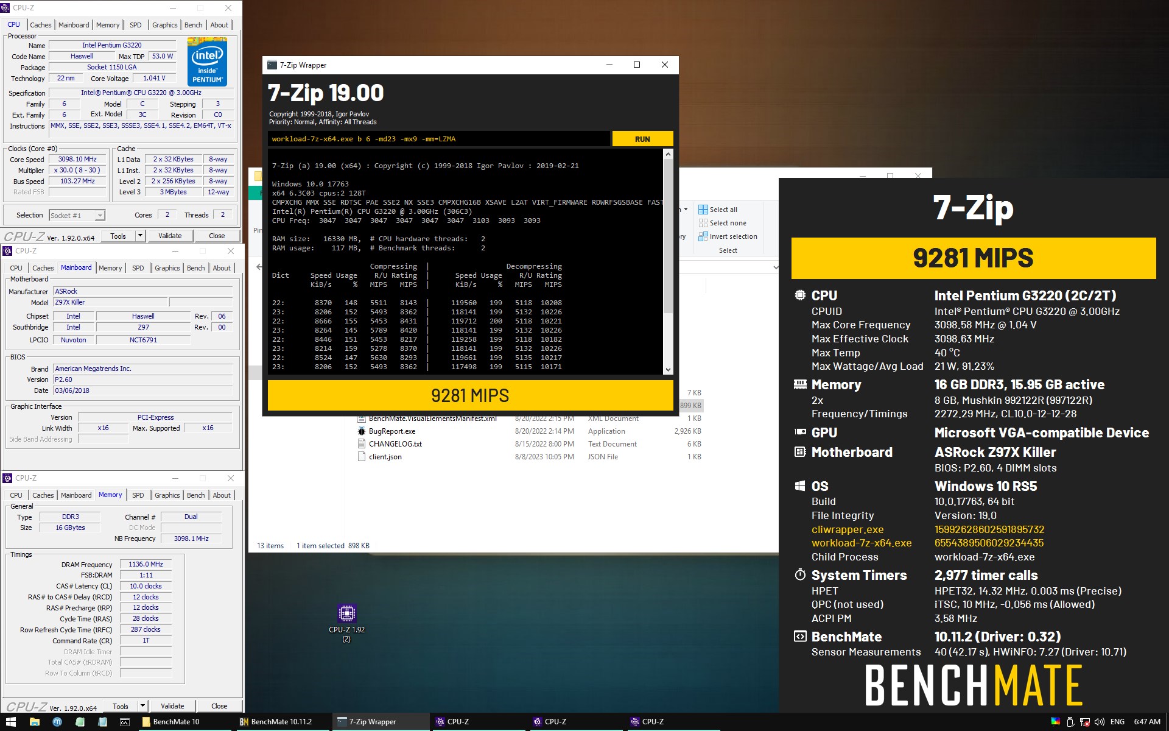The height and width of the screenshot is (731, 1169).
Task: Click Validate in top CPU-Z window
Action: [170, 236]
